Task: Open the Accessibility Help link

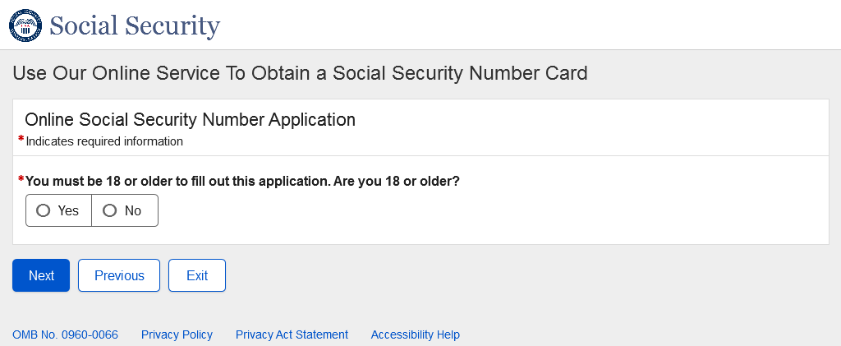Action: 415,334
